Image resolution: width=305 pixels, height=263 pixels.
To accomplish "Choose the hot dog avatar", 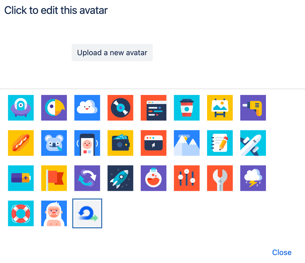I will tap(21, 143).
